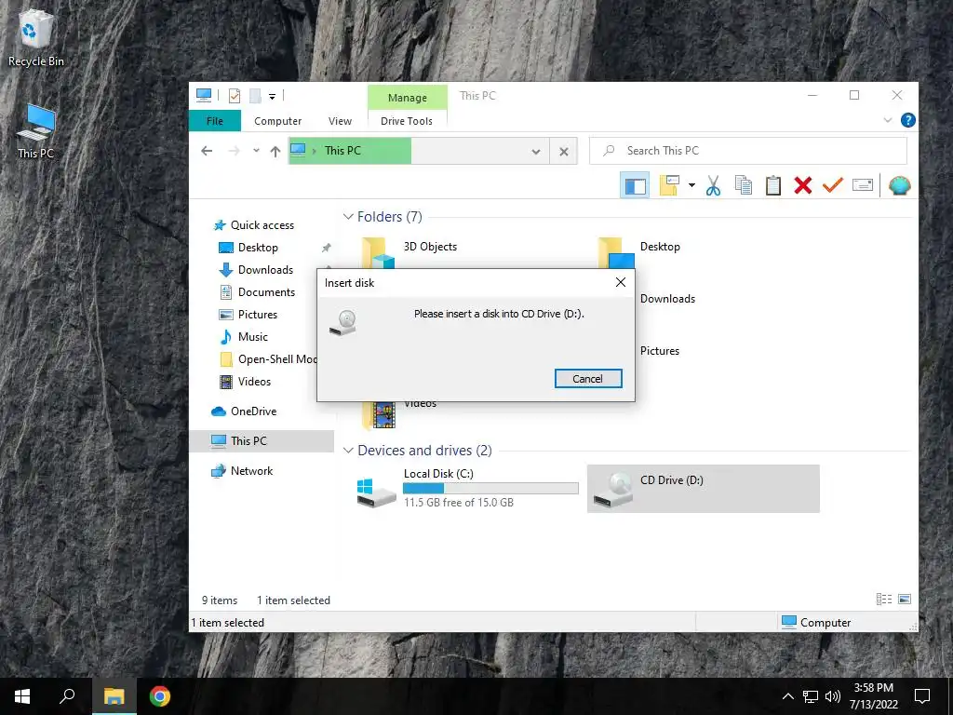Image resolution: width=953 pixels, height=715 pixels.
Task: Click the taskbar search magnifier
Action: pyautogui.click(x=67, y=696)
